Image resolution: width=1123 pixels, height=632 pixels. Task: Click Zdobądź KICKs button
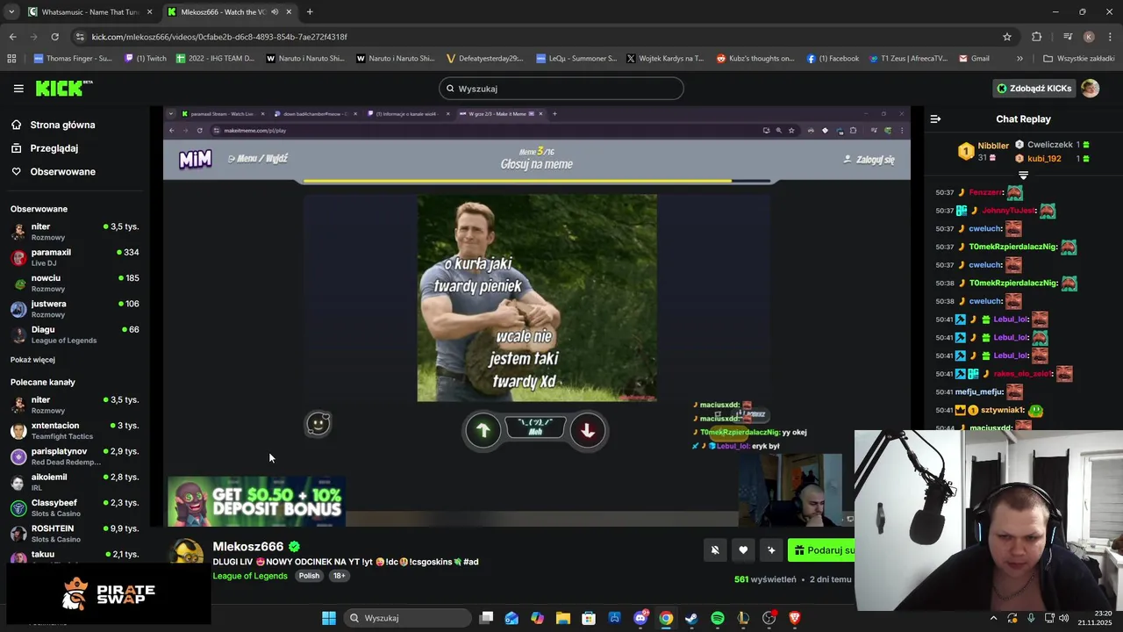(1034, 89)
